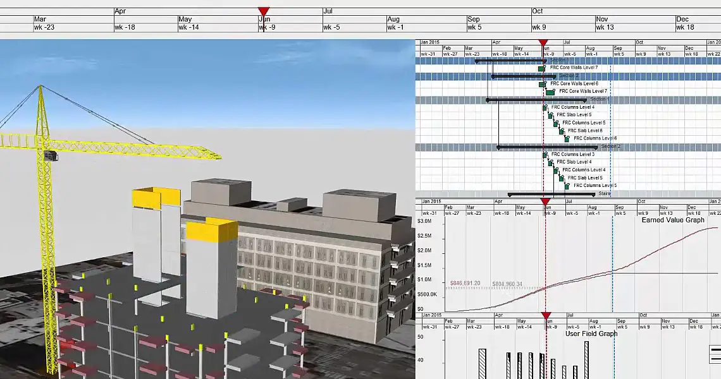Click the $846,691.20 value label
This screenshot has width=721, height=379.
[x=465, y=284]
